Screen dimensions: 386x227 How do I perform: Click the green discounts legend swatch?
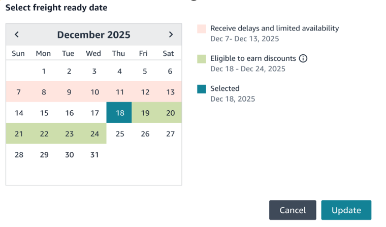202,59
